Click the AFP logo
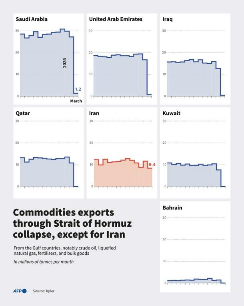 pyautogui.click(x=20, y=291)
